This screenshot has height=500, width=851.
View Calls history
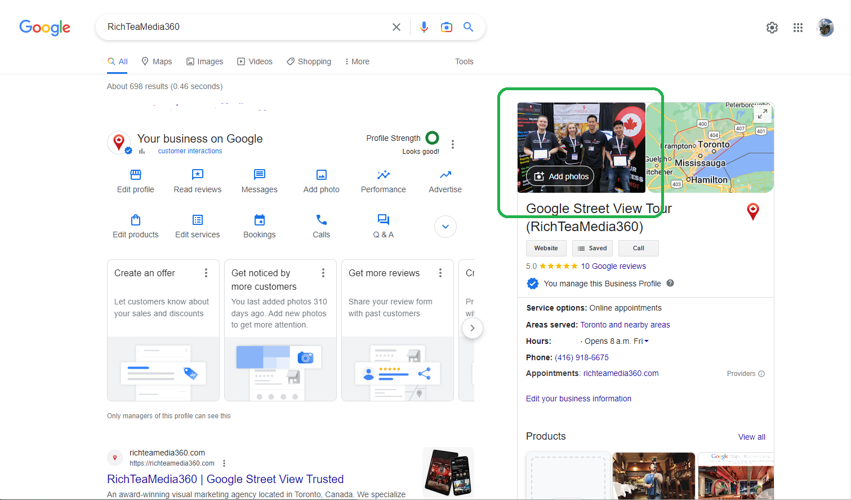322,227
